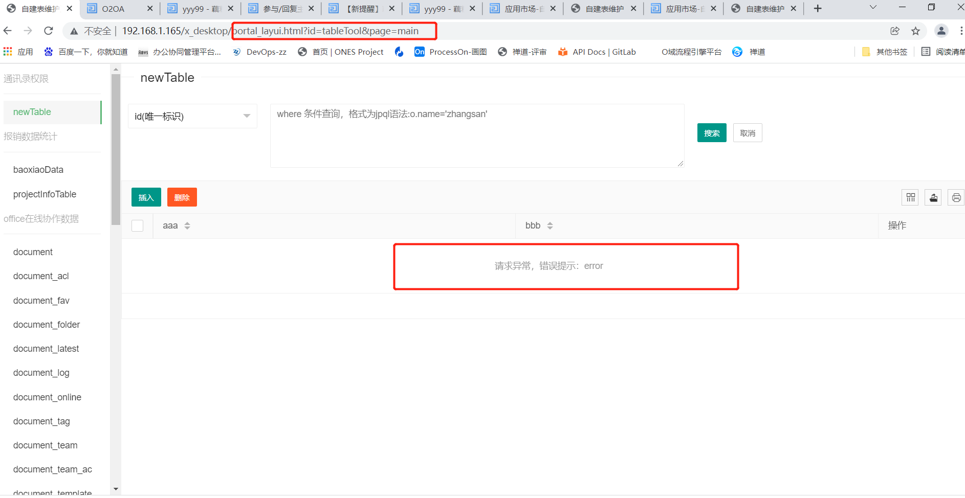
Task: Open the 百度一下，你就知道 bookmark
Action: point(86,52)
